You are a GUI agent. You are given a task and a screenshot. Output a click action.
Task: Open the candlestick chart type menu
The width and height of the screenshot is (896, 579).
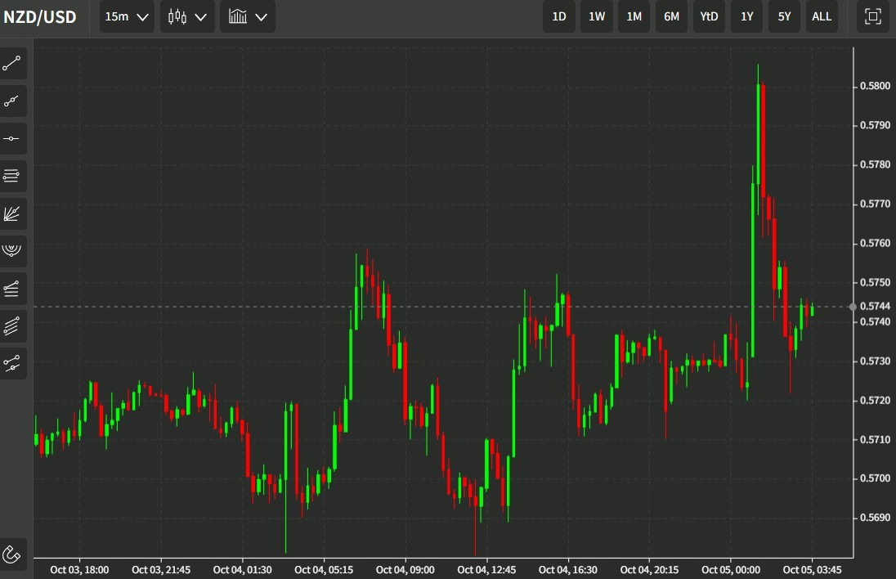click(187, 16)
